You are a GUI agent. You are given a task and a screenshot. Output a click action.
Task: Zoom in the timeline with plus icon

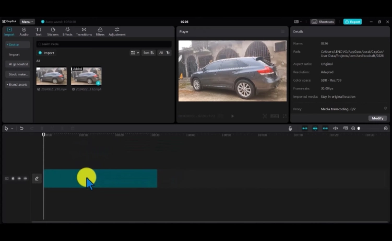[386, 129]
